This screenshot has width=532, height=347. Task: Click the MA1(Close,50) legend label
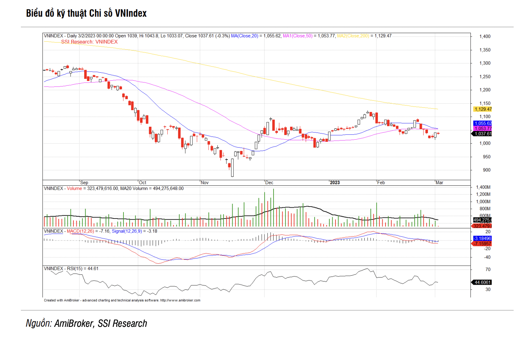click(298, 36)
